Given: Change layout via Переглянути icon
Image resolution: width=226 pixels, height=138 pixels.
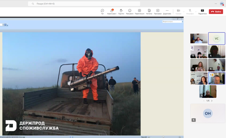Looking at the screenshot, I should [x=139, y=12].
